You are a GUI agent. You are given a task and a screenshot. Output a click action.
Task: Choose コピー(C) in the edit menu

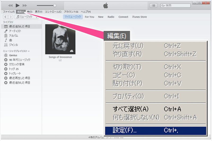point(156,75)
